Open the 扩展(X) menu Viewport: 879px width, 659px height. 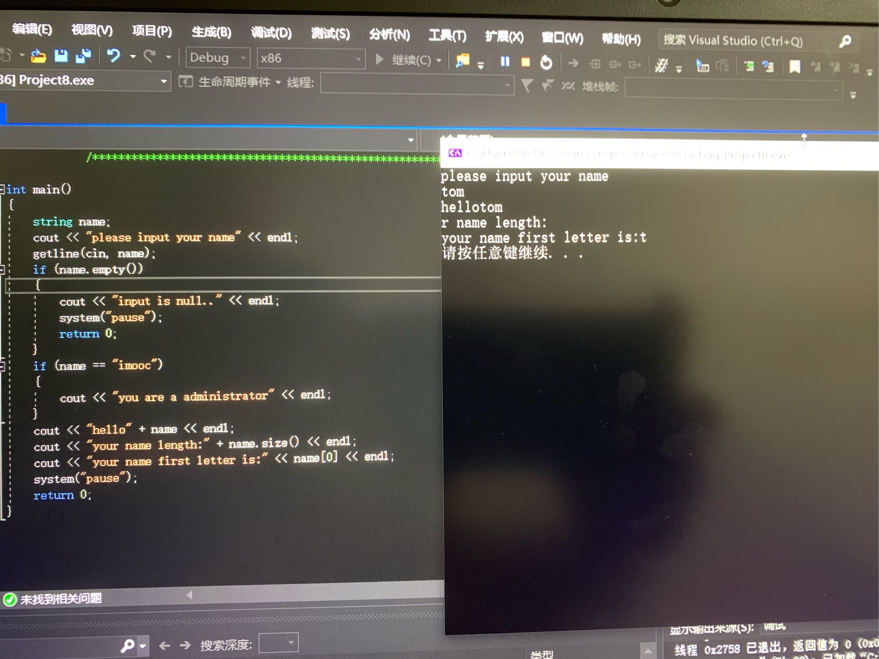pos(505,37)
